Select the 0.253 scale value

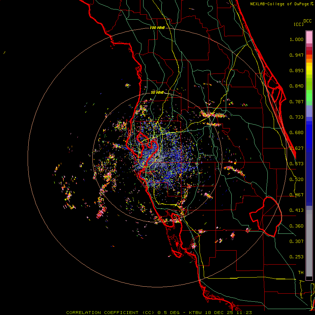(296, 257)
